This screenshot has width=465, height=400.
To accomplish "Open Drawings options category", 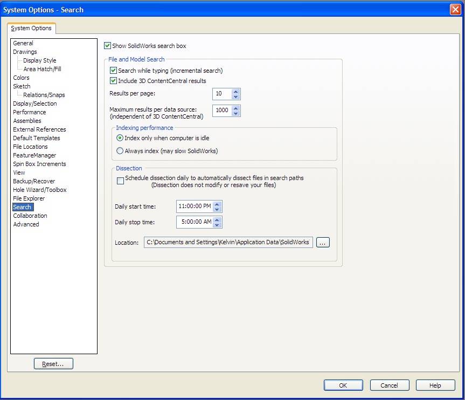I will pyautogui.click(x=25, y=52).
